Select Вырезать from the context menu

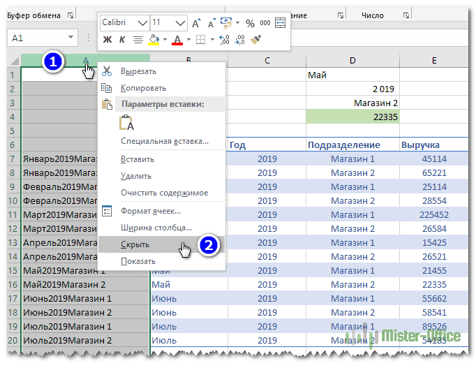click(138, 71)
